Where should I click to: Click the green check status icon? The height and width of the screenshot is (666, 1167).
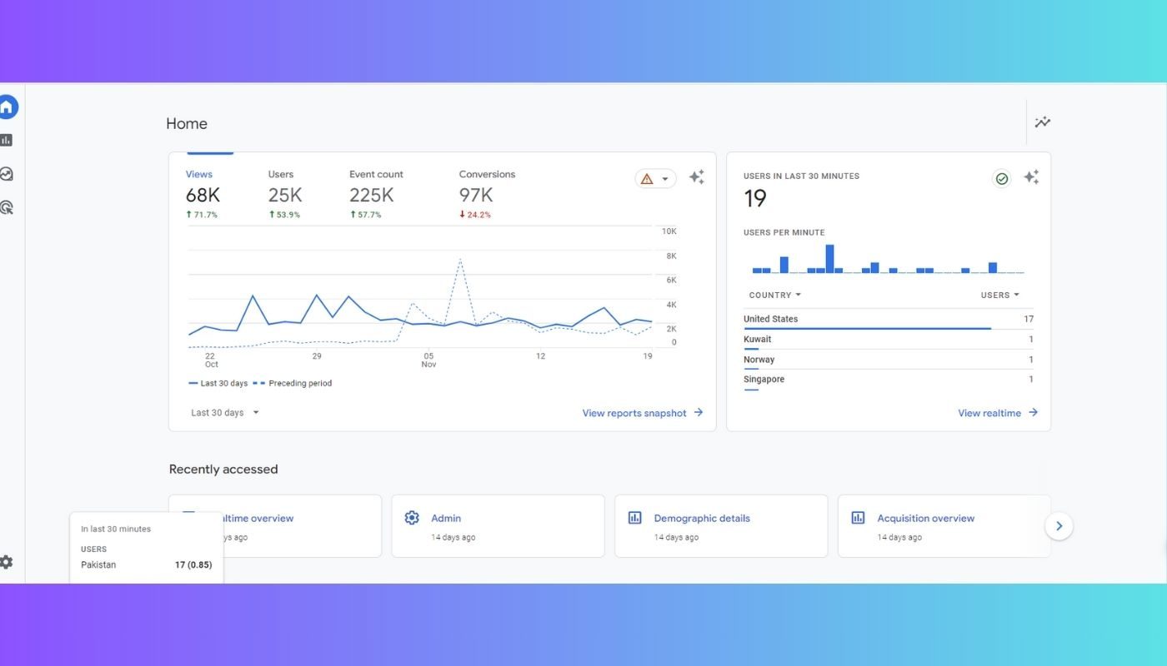(1002, 178)
